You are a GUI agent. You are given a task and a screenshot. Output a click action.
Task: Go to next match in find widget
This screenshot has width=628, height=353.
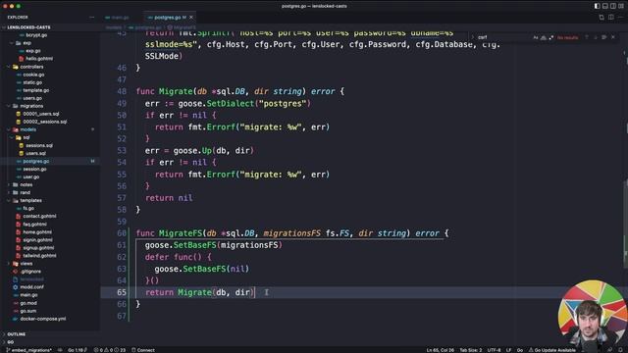click(596, 37)
